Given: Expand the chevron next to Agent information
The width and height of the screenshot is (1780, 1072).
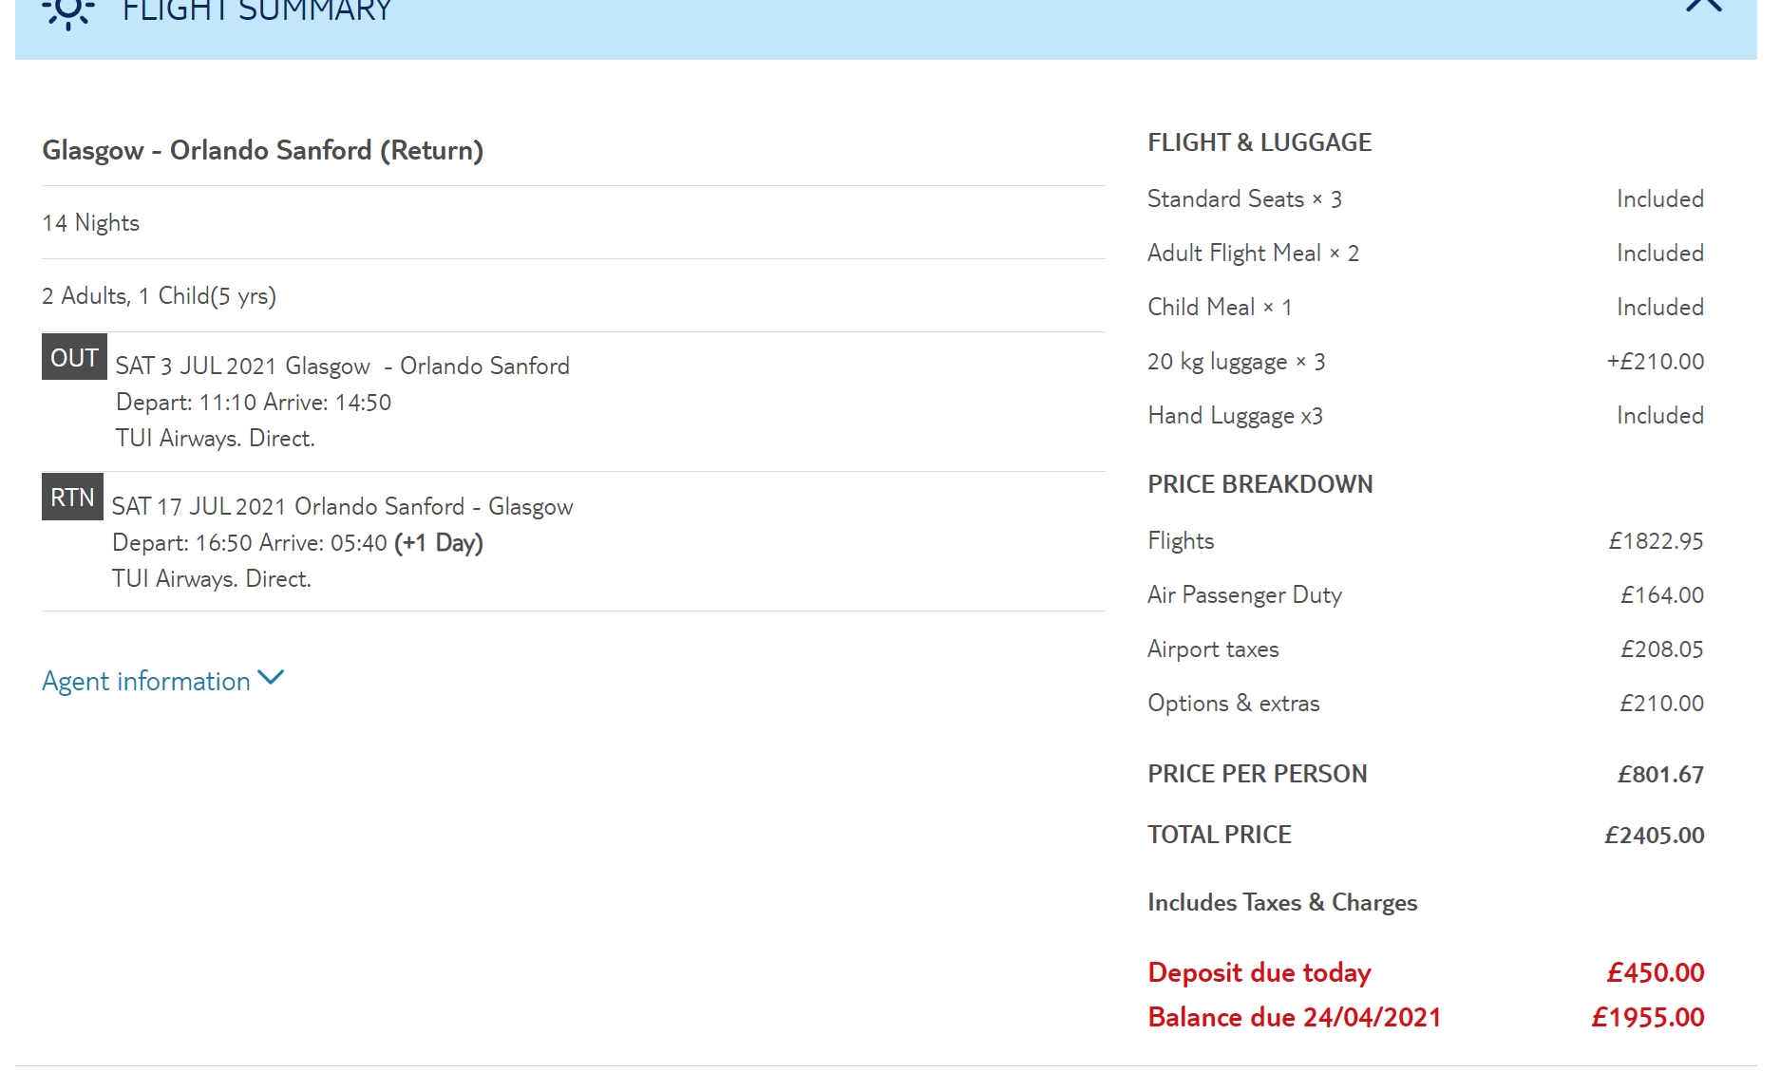Looking at the screenshot, I should pyautogui.click(x=271, y=678).
